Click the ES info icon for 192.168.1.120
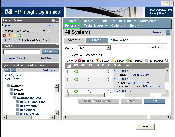Screen dimensions: 175x137 click(110, 79)
